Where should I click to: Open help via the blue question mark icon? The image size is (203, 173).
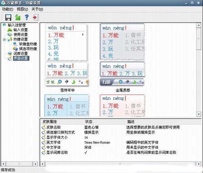27,17
